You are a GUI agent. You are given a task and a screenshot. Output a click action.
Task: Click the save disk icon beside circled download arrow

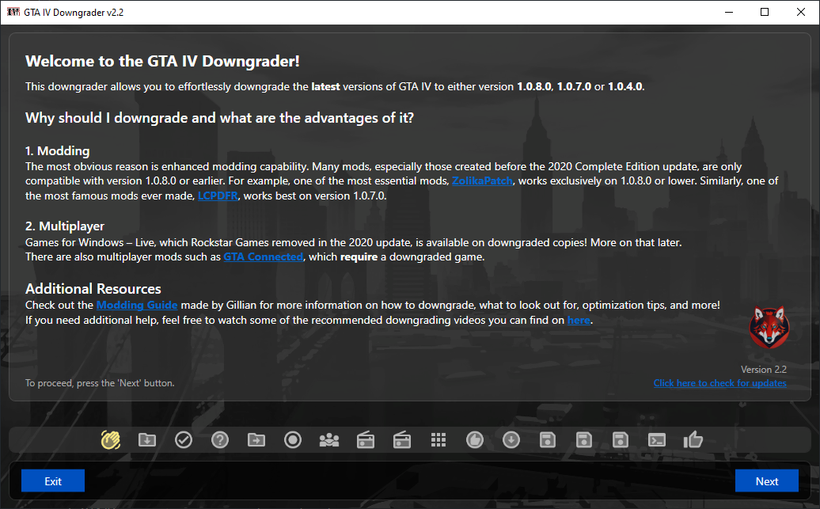click(x=548, y=440)
